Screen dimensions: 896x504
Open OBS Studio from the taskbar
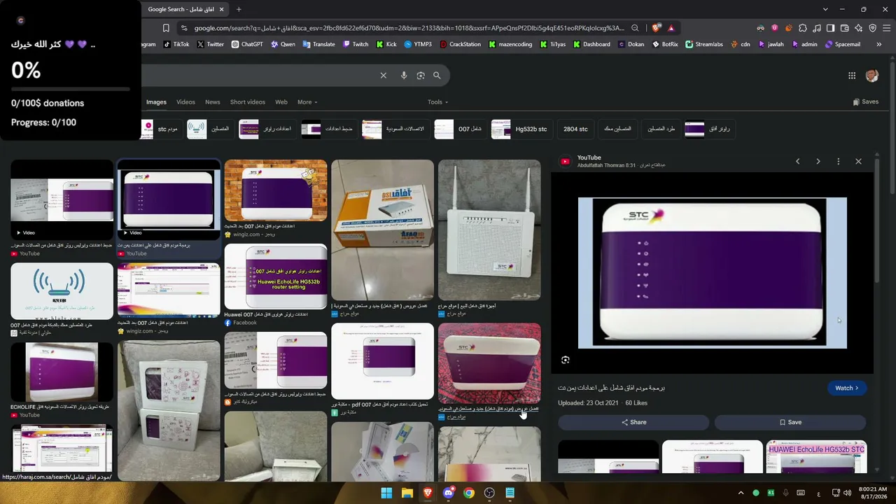(x=489, y=493)
